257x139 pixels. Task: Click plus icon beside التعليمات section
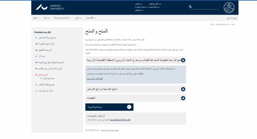pos(183,98)
